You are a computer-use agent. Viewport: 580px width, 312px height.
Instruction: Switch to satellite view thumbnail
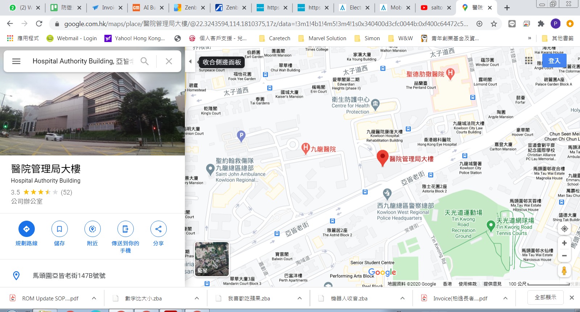coord(212,259)
